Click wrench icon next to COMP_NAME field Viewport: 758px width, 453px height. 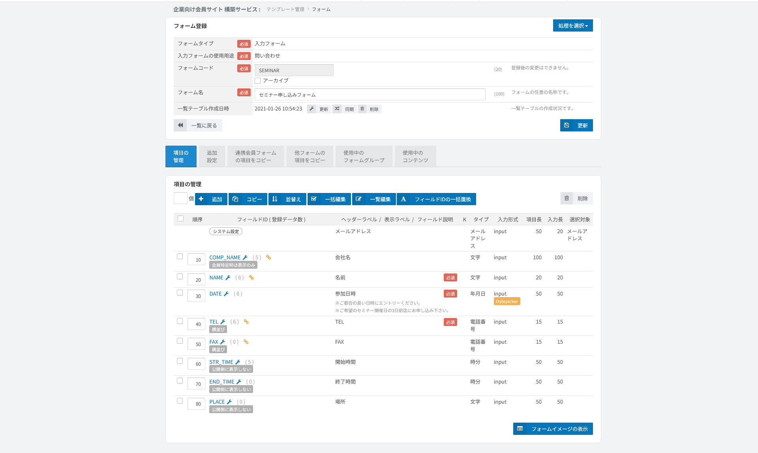pos(245,258)
